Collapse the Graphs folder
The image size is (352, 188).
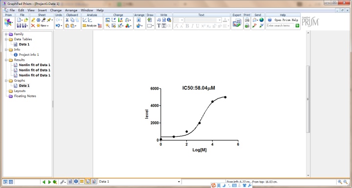click(6, 80)
